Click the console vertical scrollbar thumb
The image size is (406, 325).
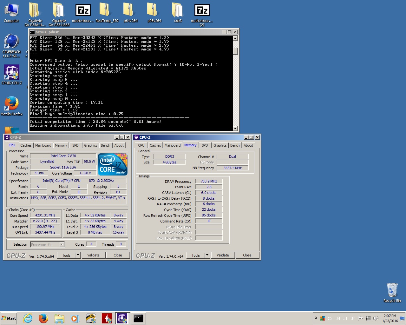[235, 51]
